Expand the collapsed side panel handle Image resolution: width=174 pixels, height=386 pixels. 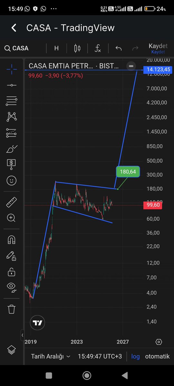(23, 335)
